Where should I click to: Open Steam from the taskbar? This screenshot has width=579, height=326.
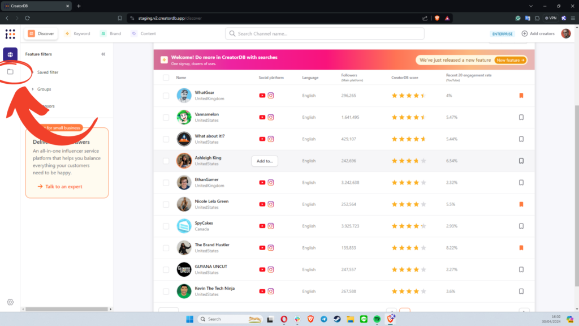337,319
